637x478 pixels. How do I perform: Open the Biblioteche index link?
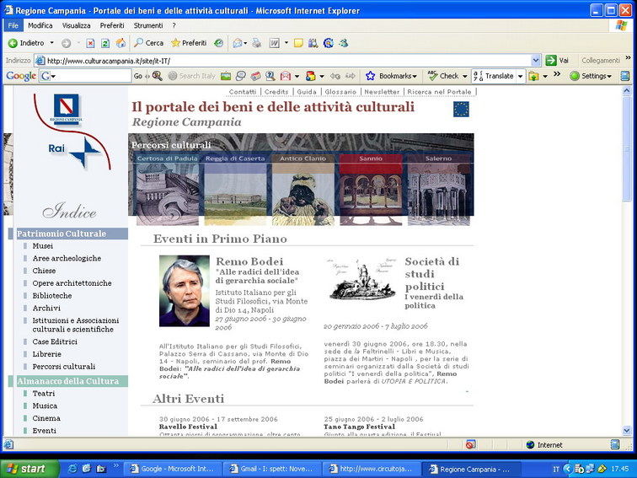click(52, 296)
